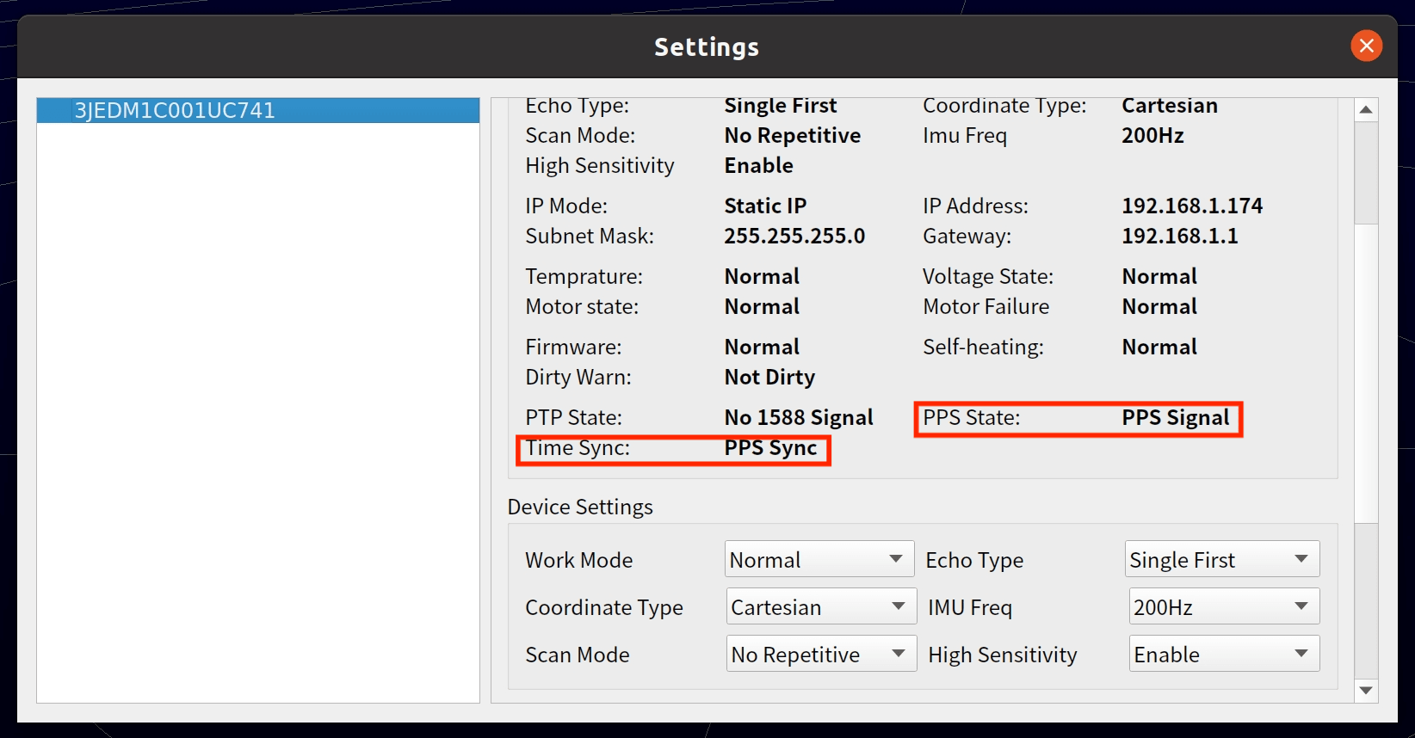Click the scrollbar down arrow
This screenshot has width=1415, height=738.
click(1366, 690)
